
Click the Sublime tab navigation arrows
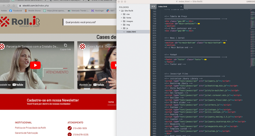(x=153, y=6)
